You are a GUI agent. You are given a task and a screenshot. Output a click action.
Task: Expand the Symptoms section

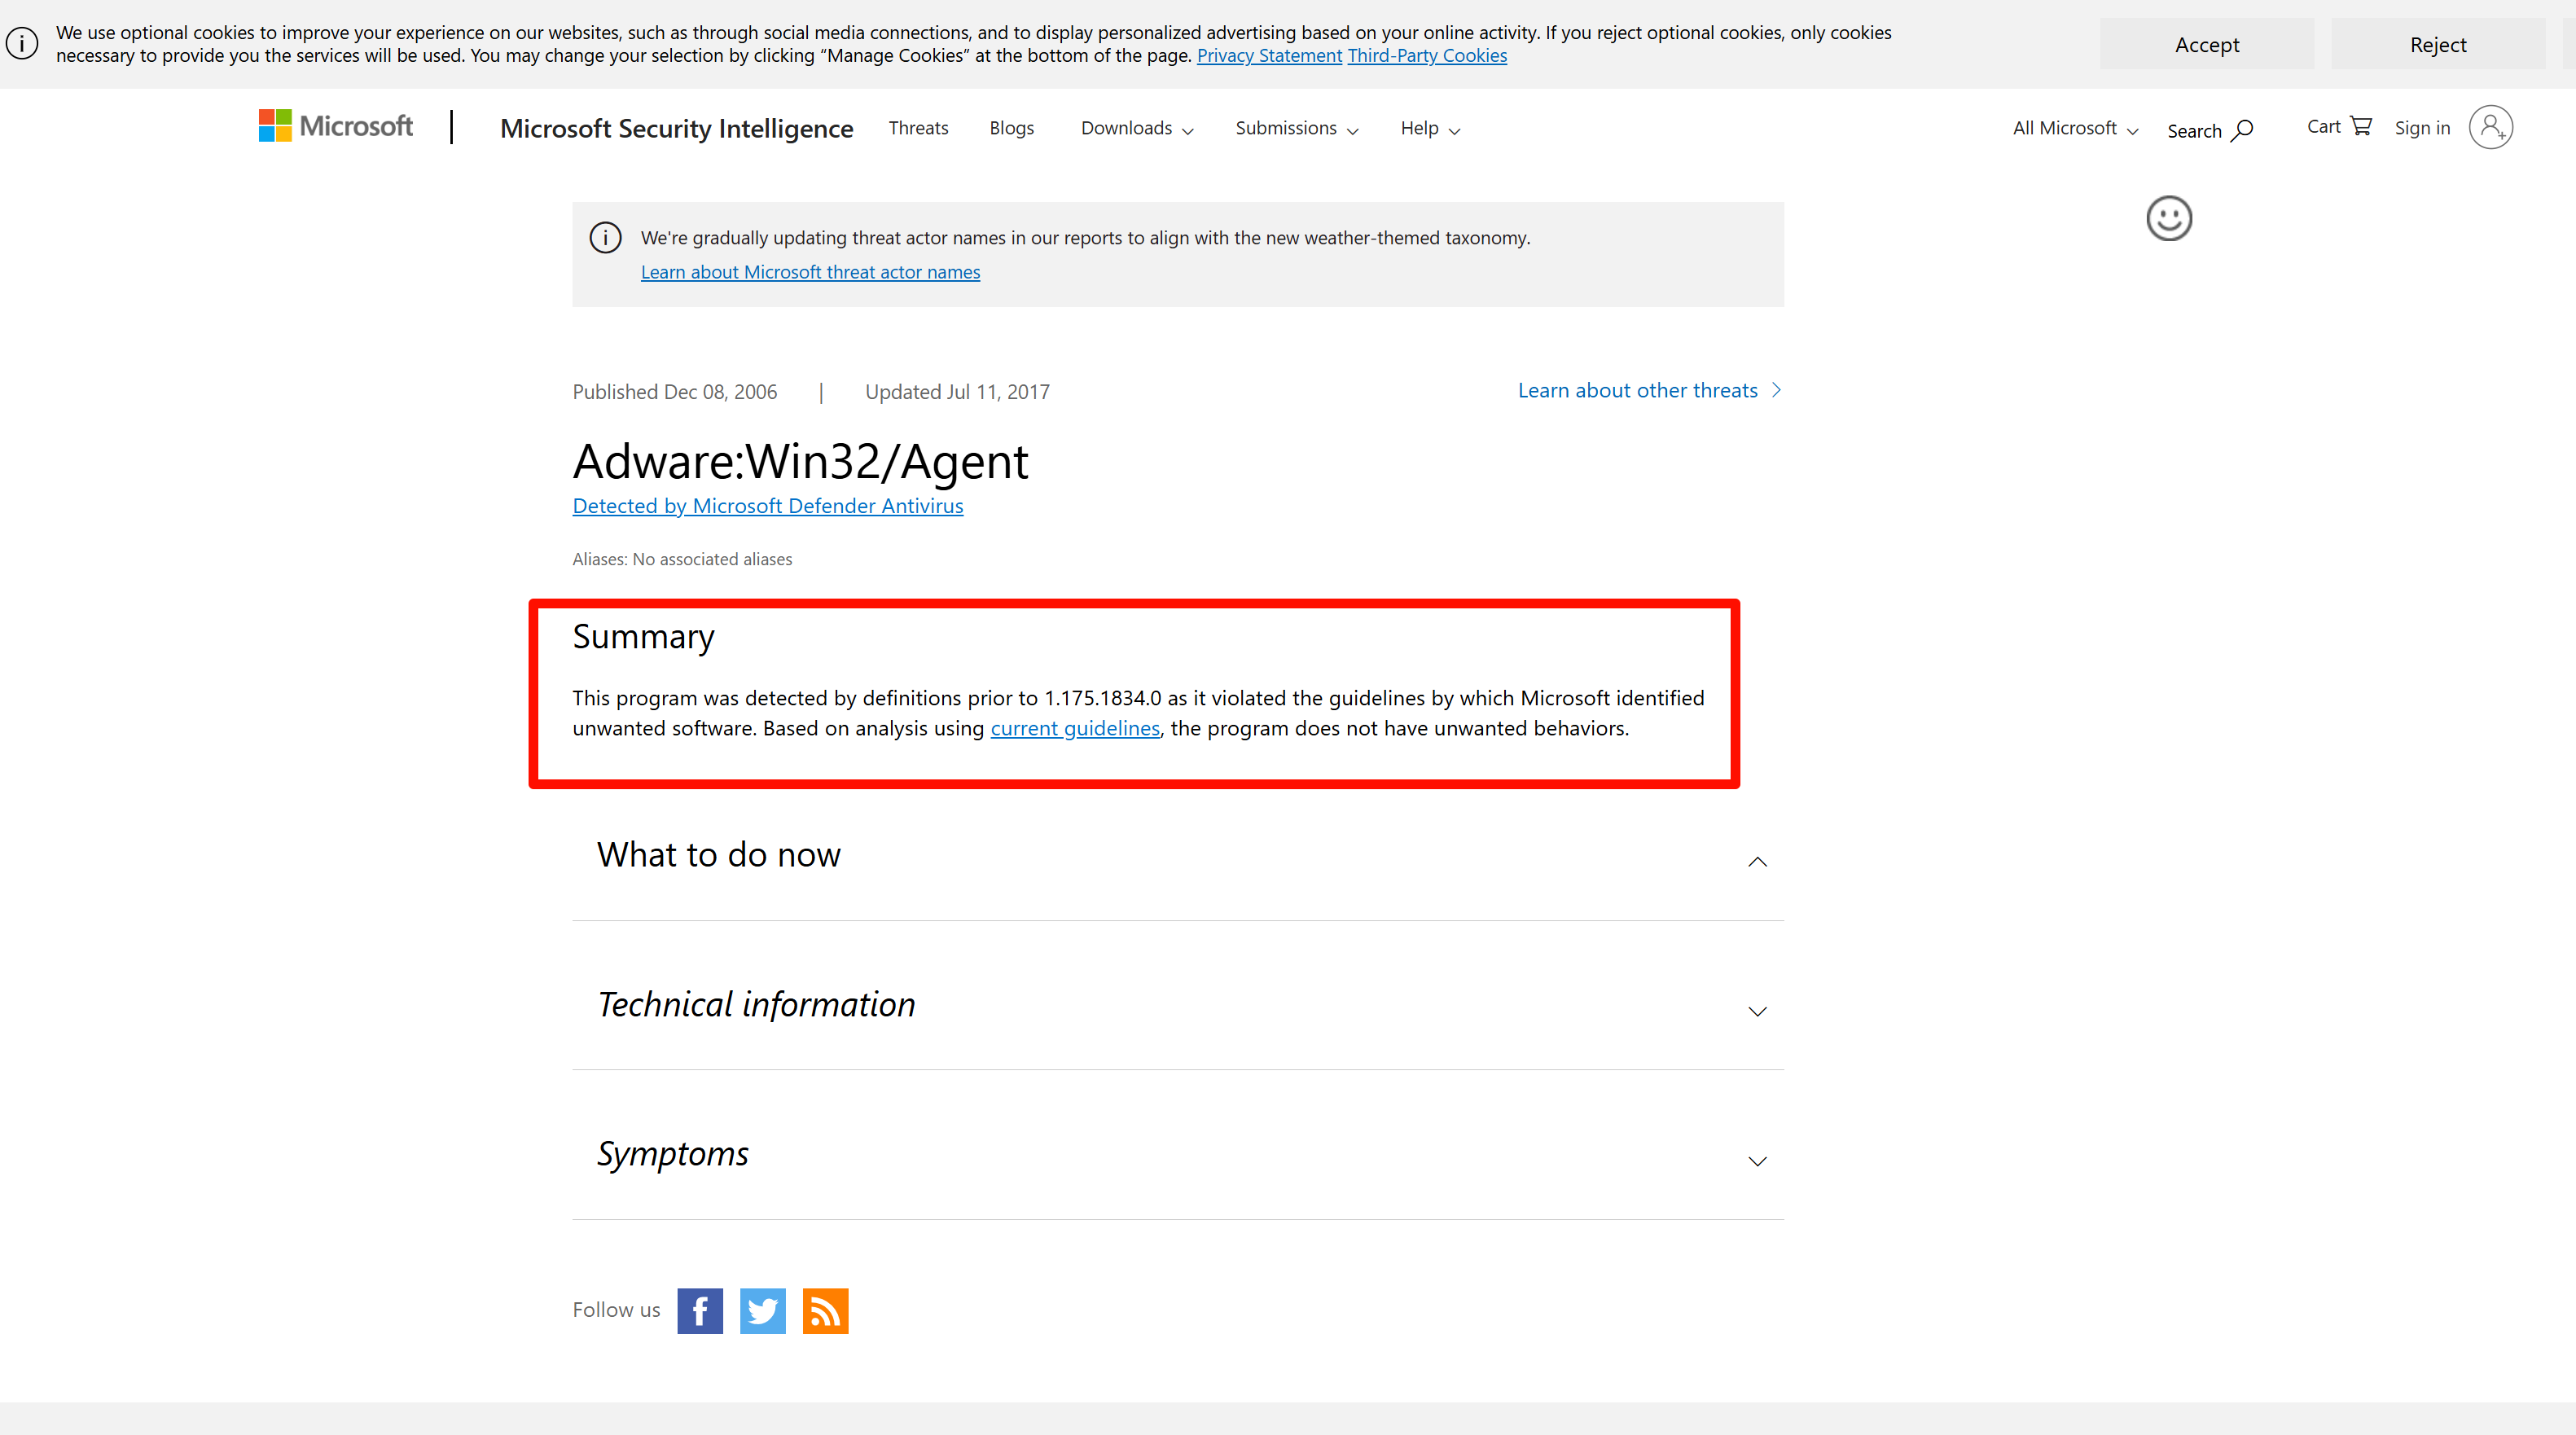tap(1757, 1161)
